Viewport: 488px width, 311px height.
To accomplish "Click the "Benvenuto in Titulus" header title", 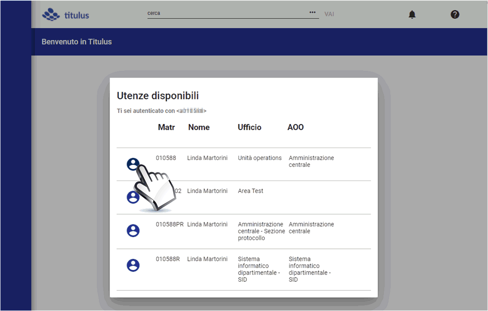I will pos(76,42).
